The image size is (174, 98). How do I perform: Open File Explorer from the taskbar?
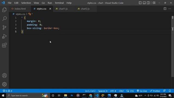point(66,96)
